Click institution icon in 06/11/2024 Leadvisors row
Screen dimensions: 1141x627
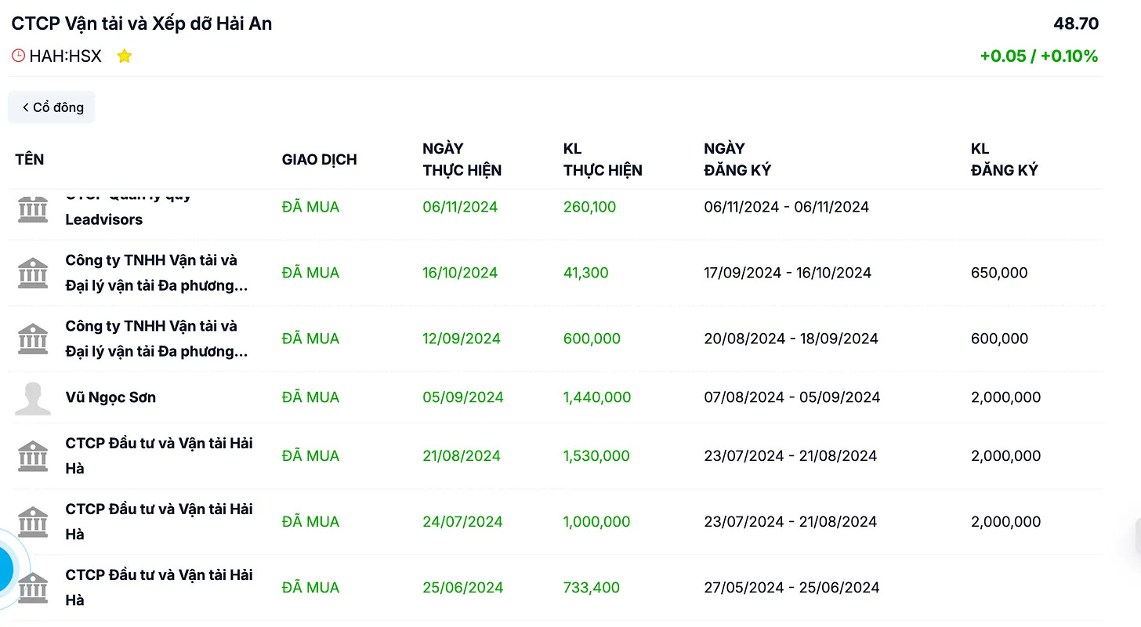(x=33, y=208)
